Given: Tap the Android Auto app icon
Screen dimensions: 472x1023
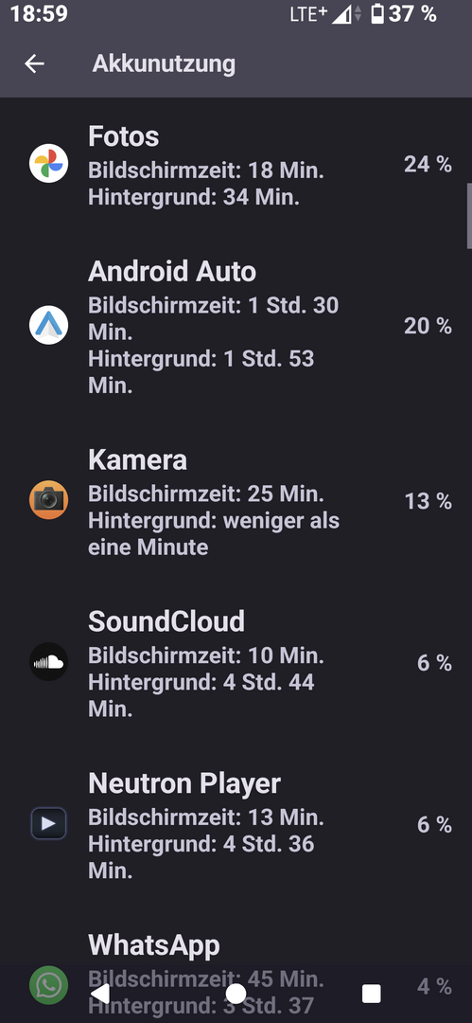Looking at the screenshot, I should [x=49, y=325].
